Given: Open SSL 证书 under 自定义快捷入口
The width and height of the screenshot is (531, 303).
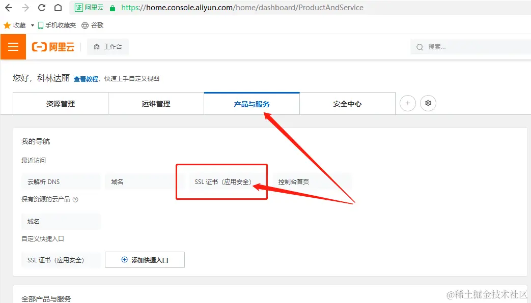Looking at the screenshot, I should point(61,260).
